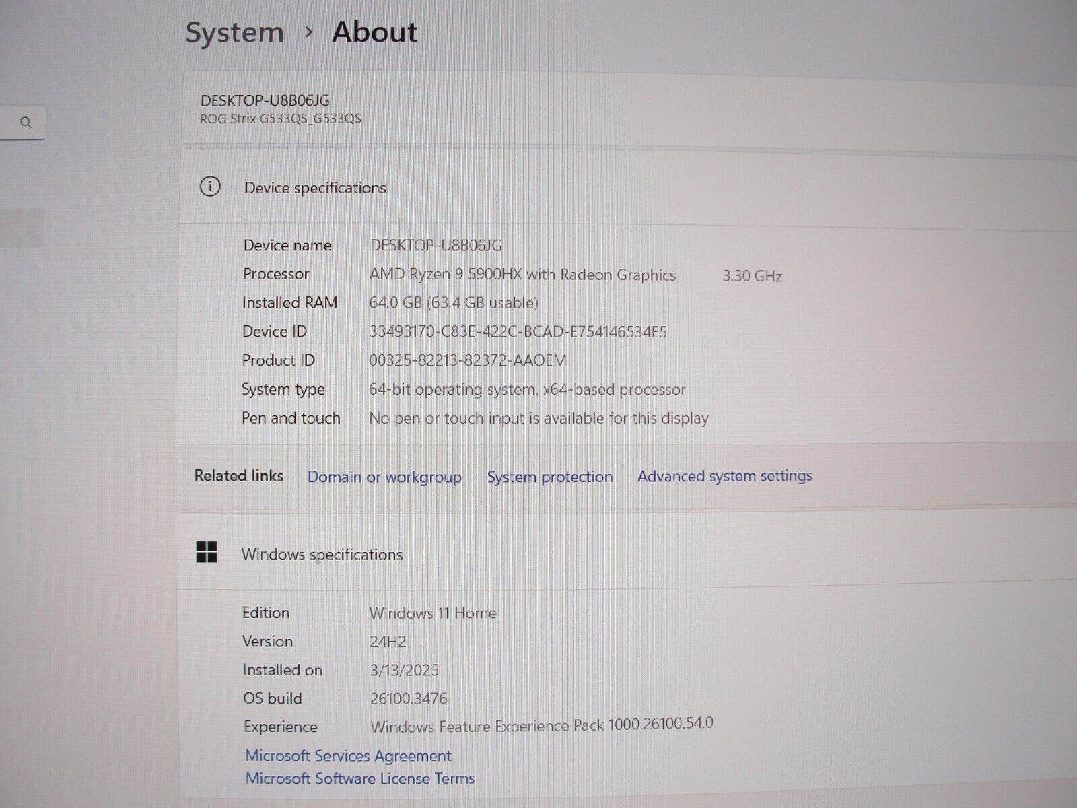This screenshot has height=808, width=1077.
Task: Click the Installed RAM 64.0 GB value
Action: 454,303
